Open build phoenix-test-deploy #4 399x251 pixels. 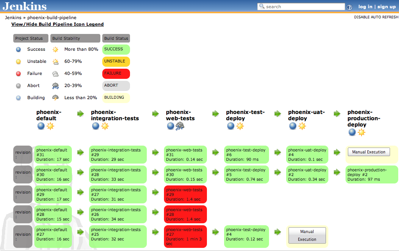(246, 237)
